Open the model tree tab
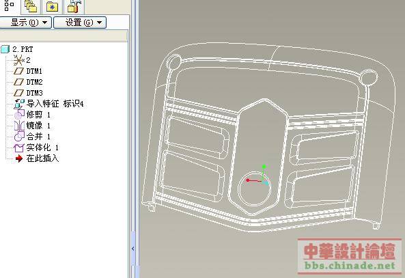 click(10, 5)
